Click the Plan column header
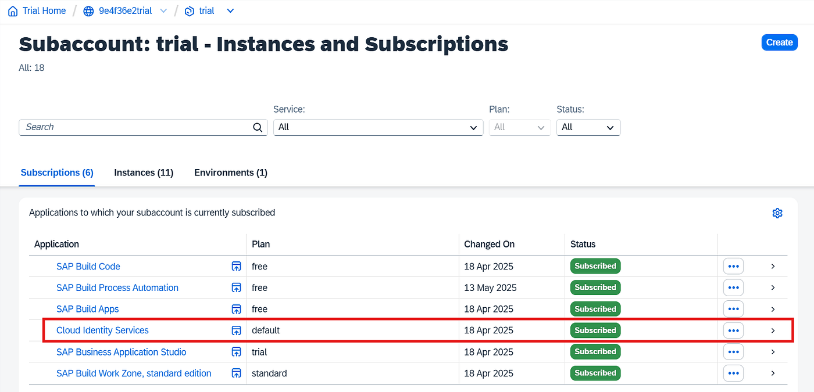This screenshot has height=392, width=814. (x=261, y=244)
